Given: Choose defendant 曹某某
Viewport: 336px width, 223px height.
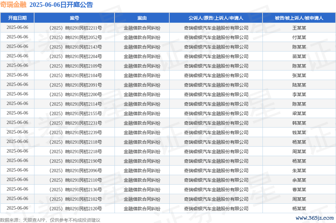Looking at the screenshot, I should 299,190.
